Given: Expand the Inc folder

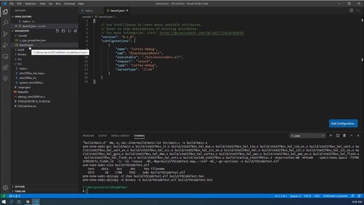Looking at the screenshot, I should point(19,59).
